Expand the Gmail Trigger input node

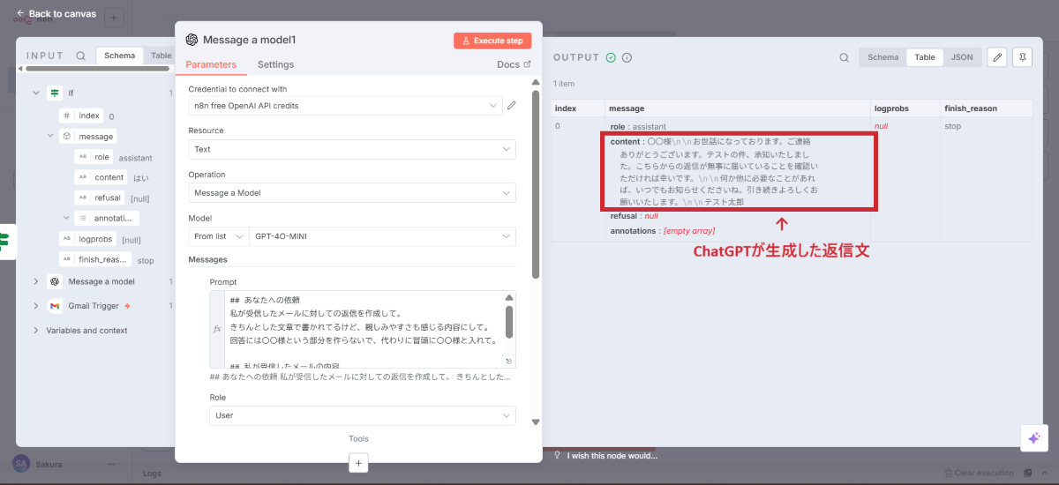[36, 306]
